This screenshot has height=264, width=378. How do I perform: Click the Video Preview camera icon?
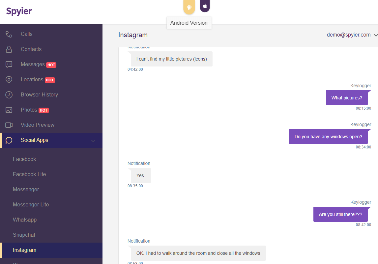click(9, 125)
